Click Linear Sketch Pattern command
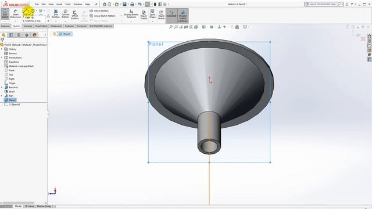The image size is (372, 209). pos(102,16)
